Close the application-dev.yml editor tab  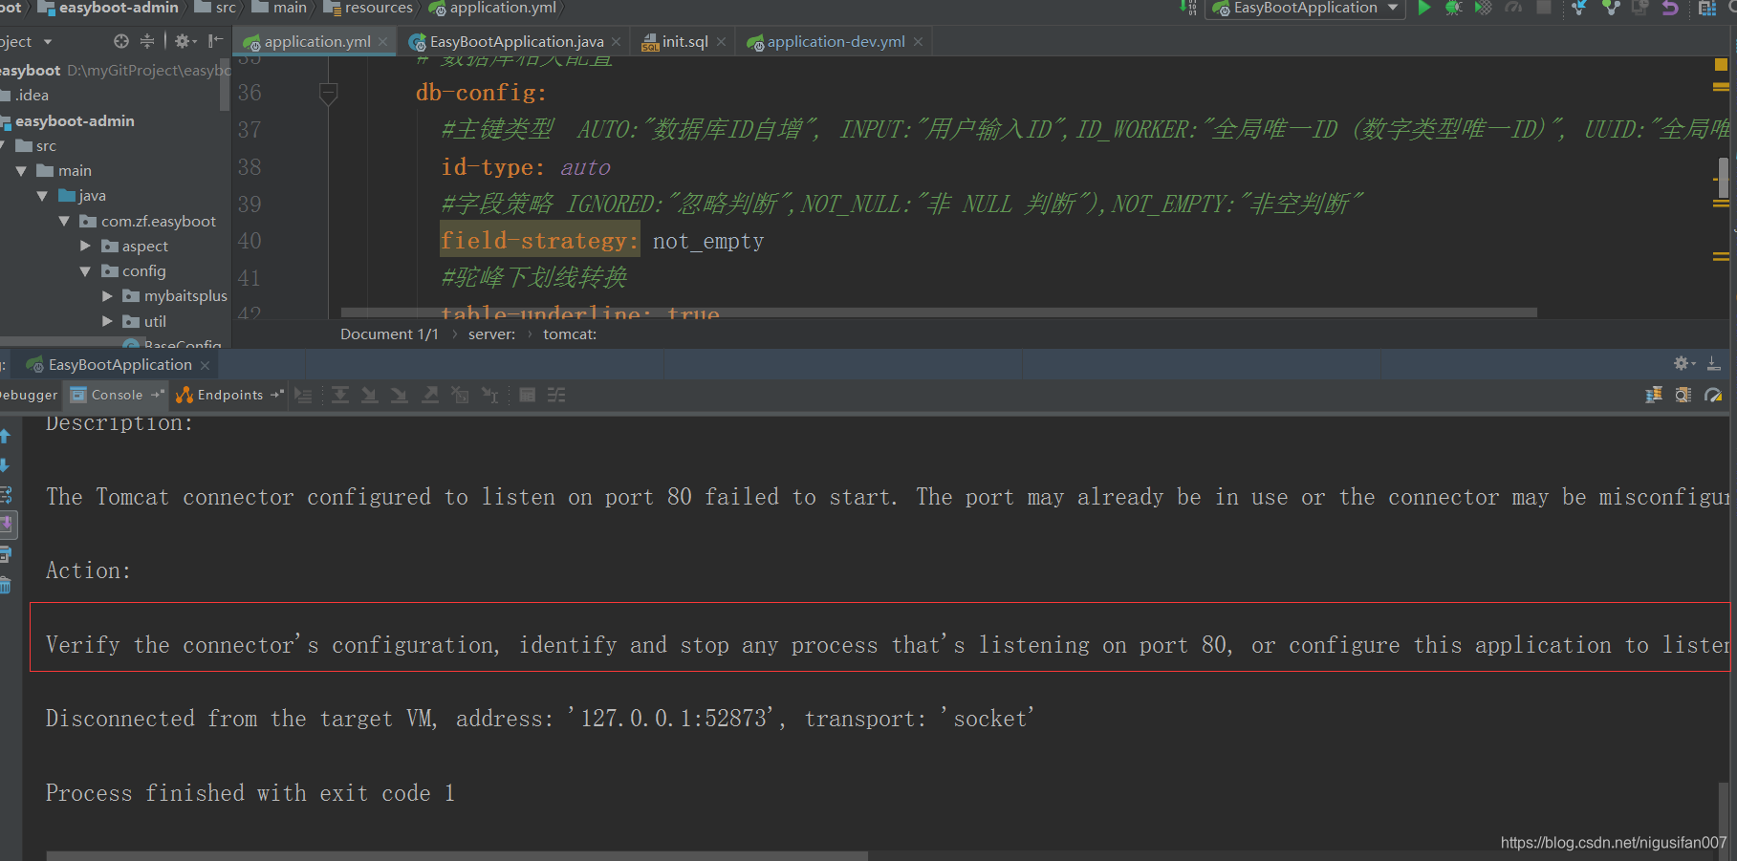[918, 42]
